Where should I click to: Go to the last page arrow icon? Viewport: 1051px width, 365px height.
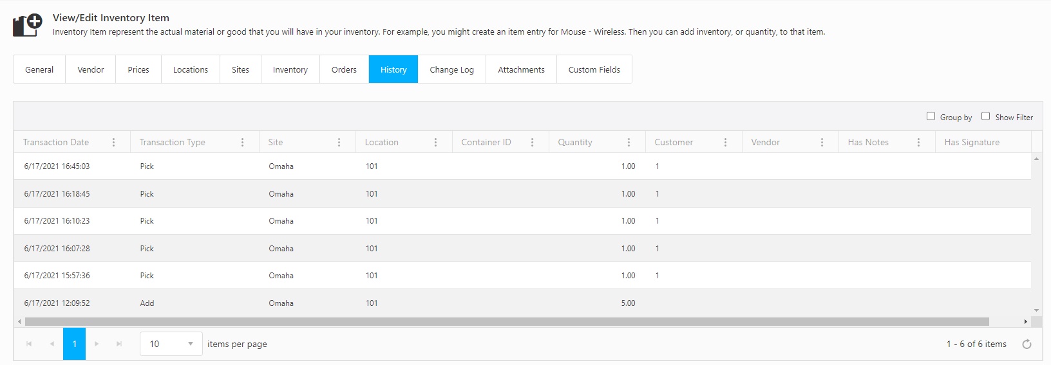click(119, 344)
